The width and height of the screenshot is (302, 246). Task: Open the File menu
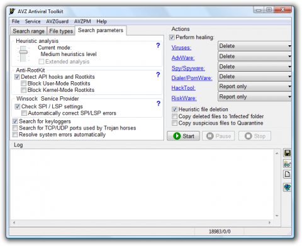tap(16, 21)
